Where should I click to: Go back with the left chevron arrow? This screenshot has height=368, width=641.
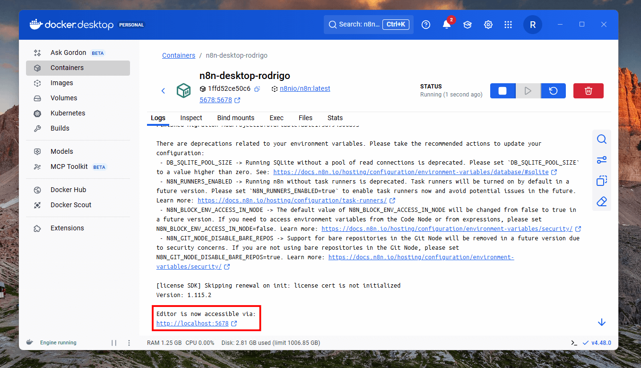163,91
